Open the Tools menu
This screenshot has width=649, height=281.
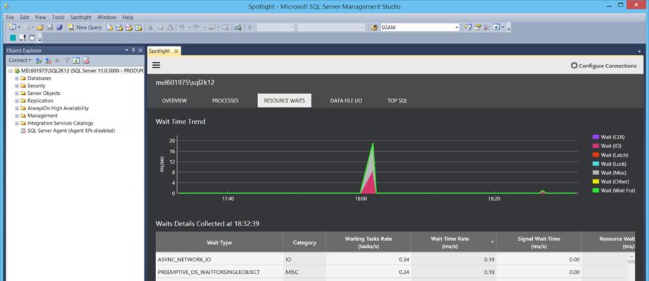(x=58, y=18)
